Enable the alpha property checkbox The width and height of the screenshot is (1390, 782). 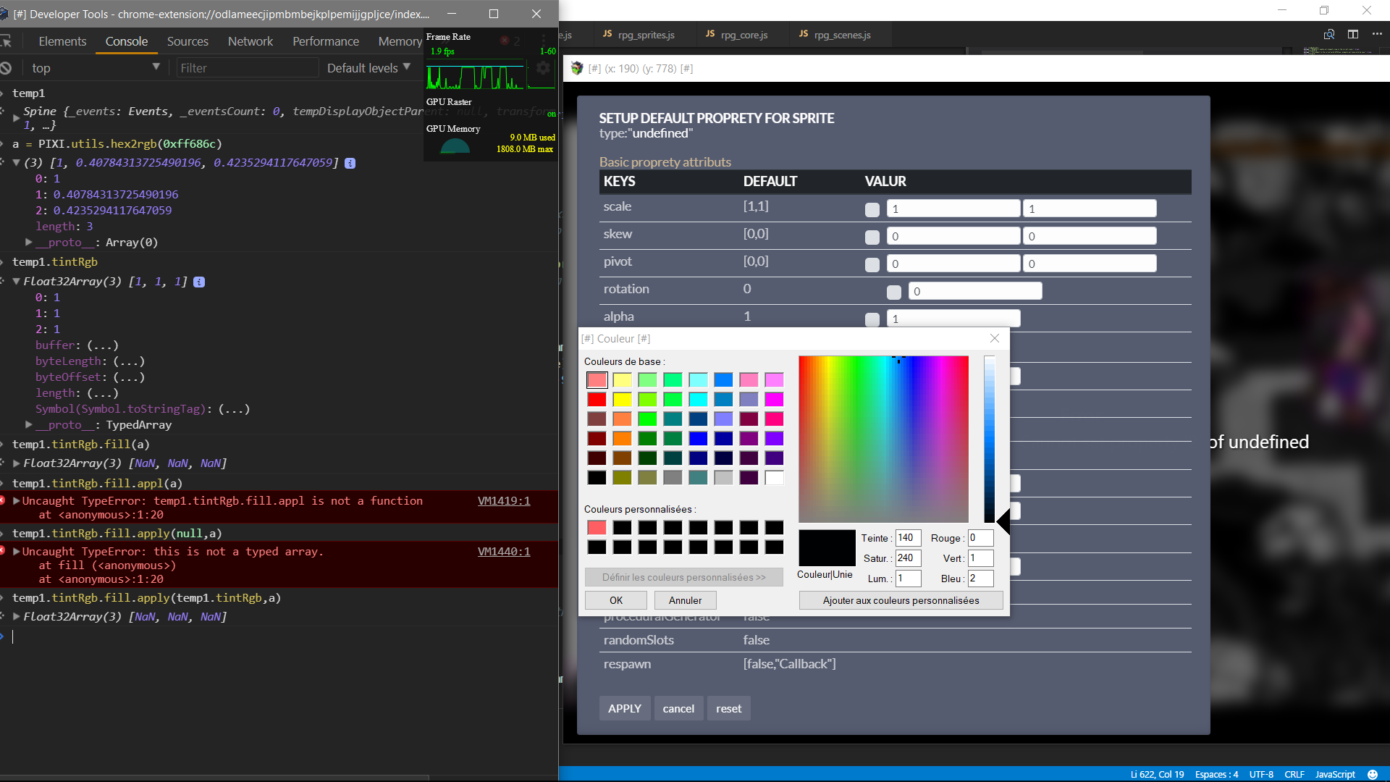[872, 319]
